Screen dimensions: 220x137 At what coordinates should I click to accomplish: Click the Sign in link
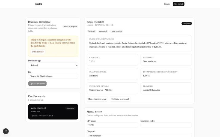point(167,4)
